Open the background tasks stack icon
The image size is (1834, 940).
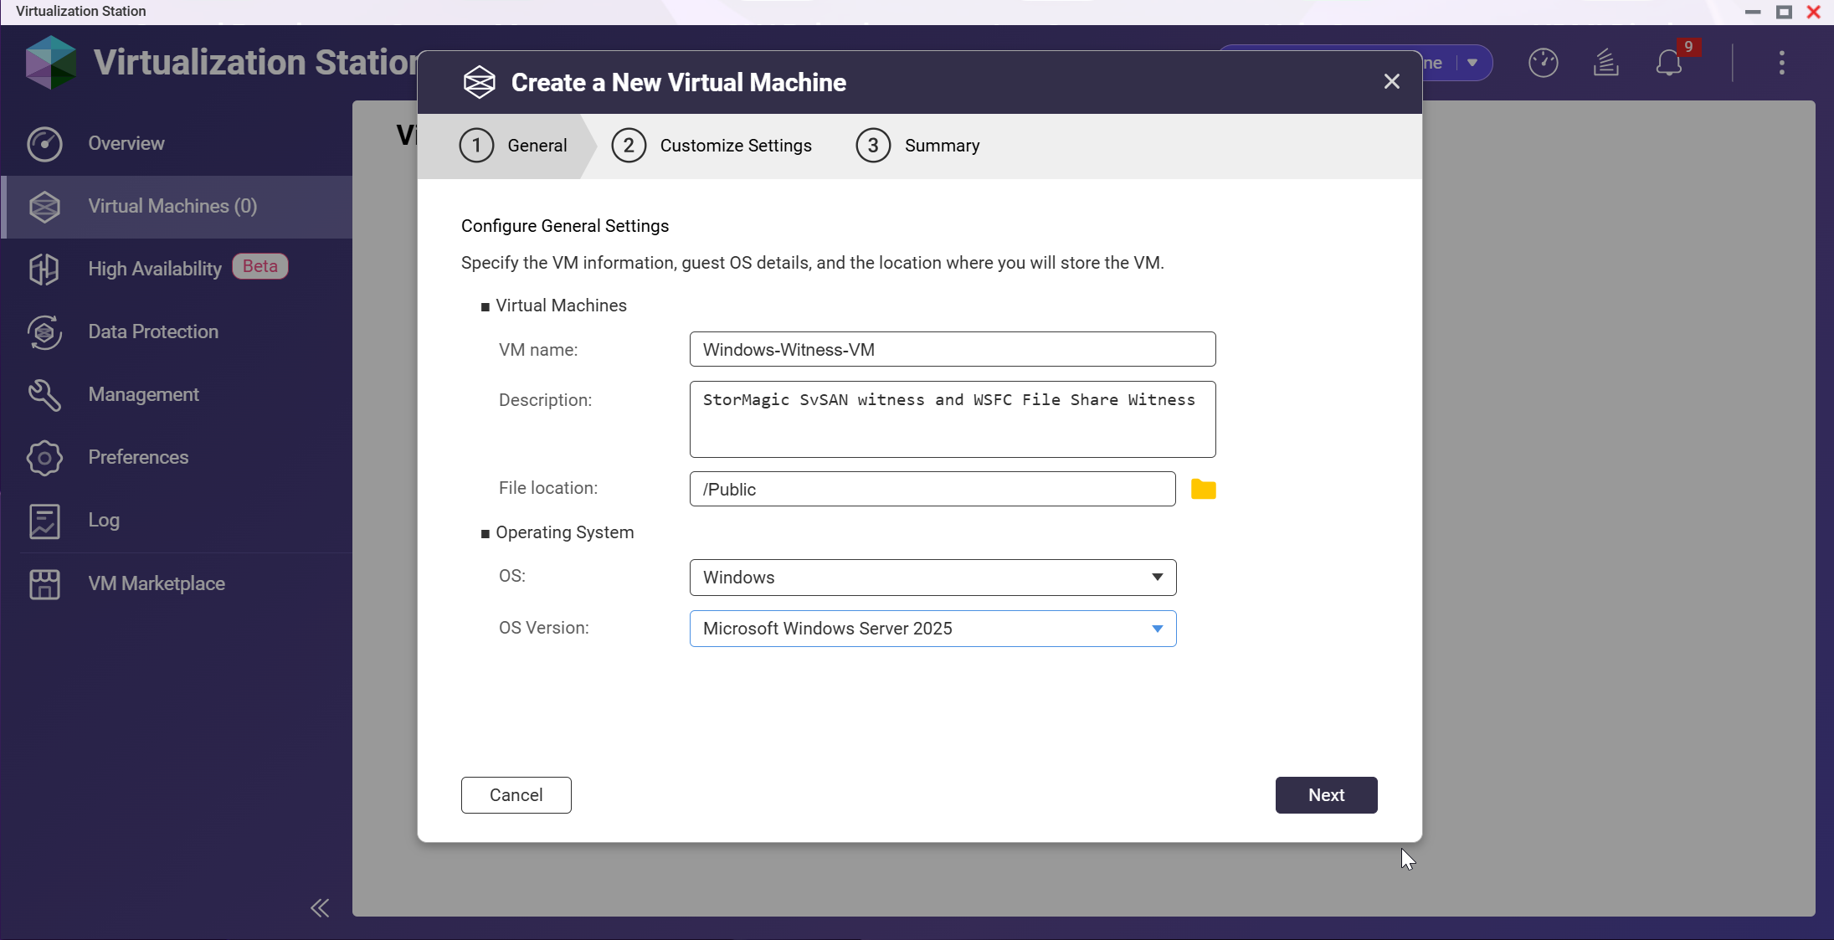[x=1605, y=63]
